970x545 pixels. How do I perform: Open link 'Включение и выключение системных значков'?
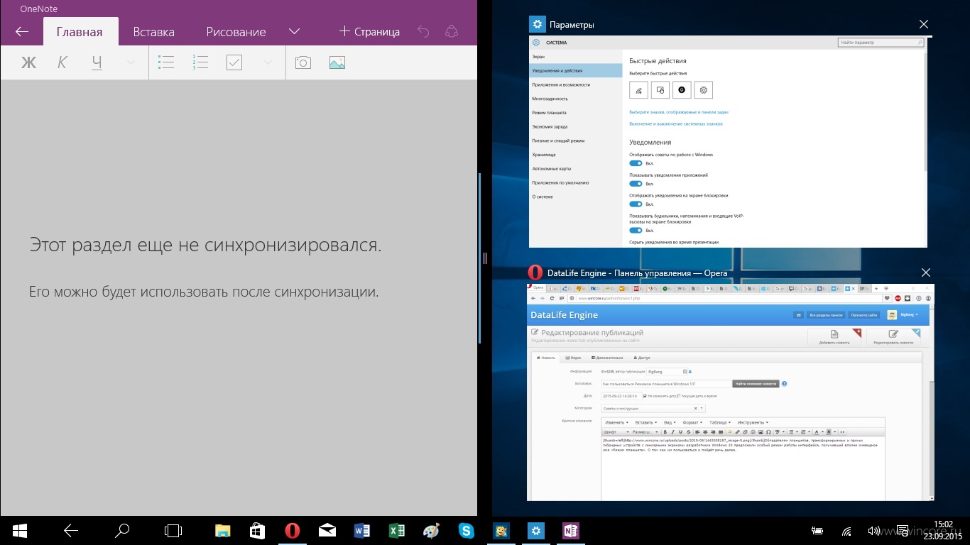click(x=676, y=123)
